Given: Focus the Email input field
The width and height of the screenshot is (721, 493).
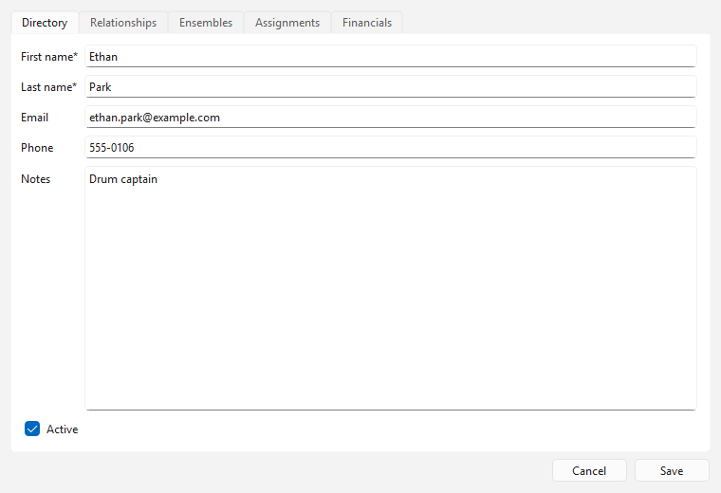Looking at the screenshot, I should 391,118.
